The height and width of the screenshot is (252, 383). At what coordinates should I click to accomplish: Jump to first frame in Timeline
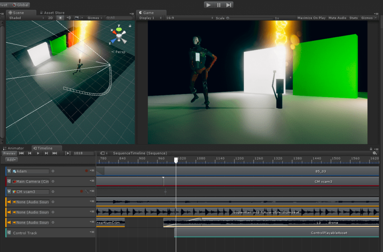coord(21,153)
